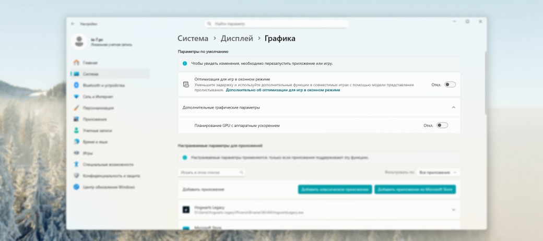Toggle Оптимизация для игр в оконном режиме
This screenshot has height=241, width=543.
click(x=450, y=85)
